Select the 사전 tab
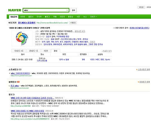This screenshot has width=151, height=122. click(78, 17)
